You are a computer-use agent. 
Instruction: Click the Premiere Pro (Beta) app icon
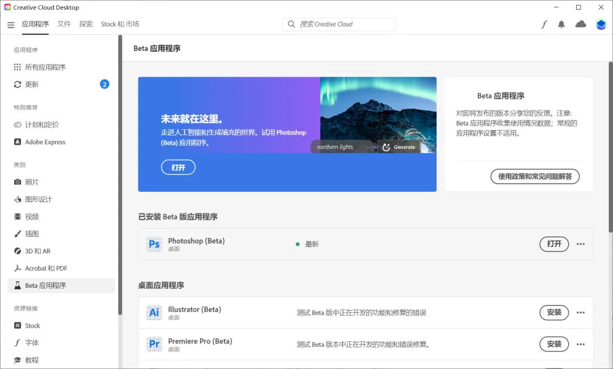click(154, 344)
